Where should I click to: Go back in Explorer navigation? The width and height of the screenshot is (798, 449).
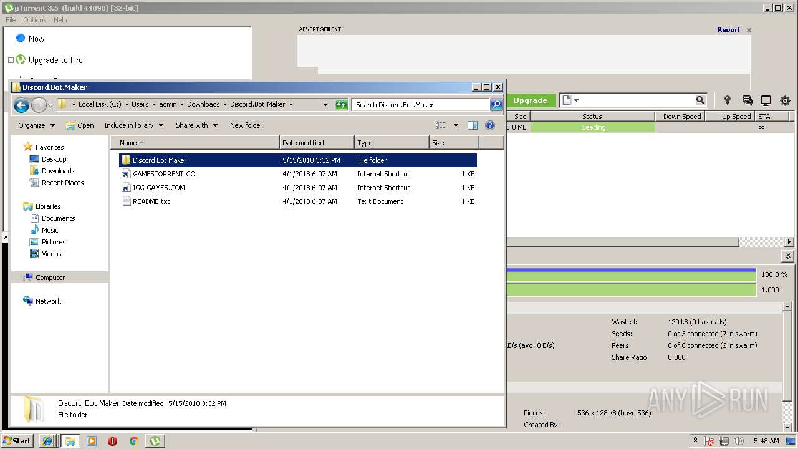21,105
